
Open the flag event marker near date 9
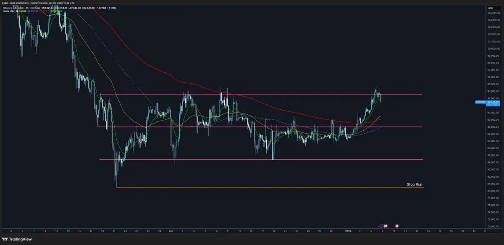(397, 226)
